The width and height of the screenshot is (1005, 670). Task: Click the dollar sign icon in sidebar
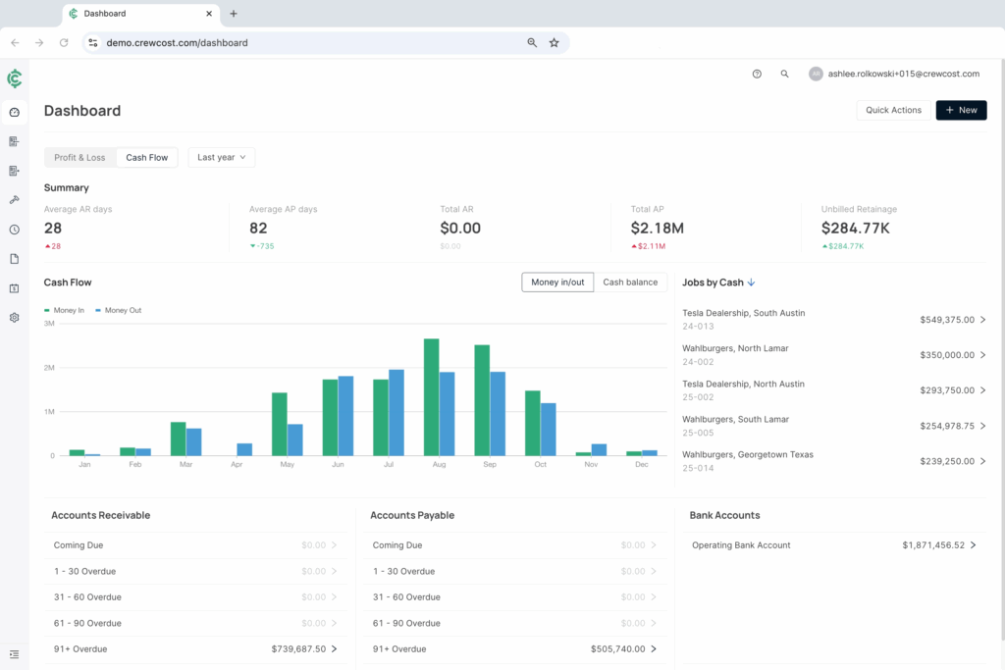[x=14, y=288]
